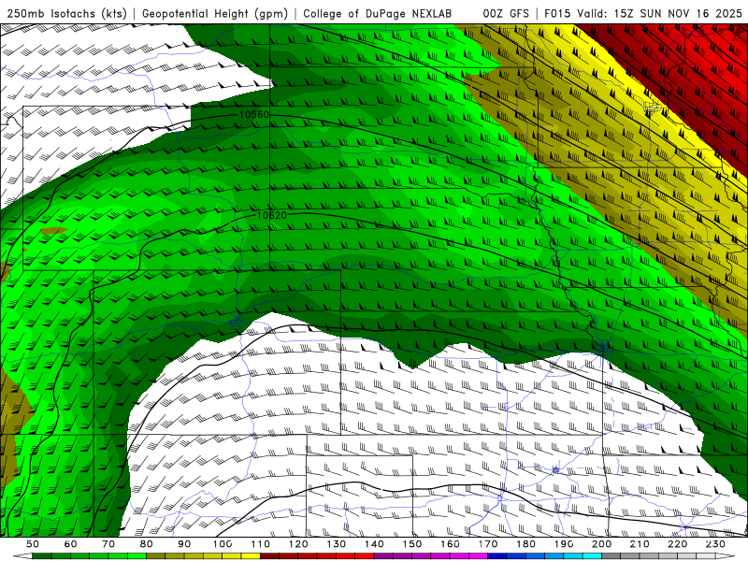Screen dimensions: 748x561
Task: Click the 10560 height contour label
Action: point(253,115)
